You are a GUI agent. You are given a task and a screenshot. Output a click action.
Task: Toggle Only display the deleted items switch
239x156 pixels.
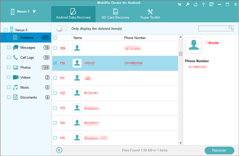[61, 28]
